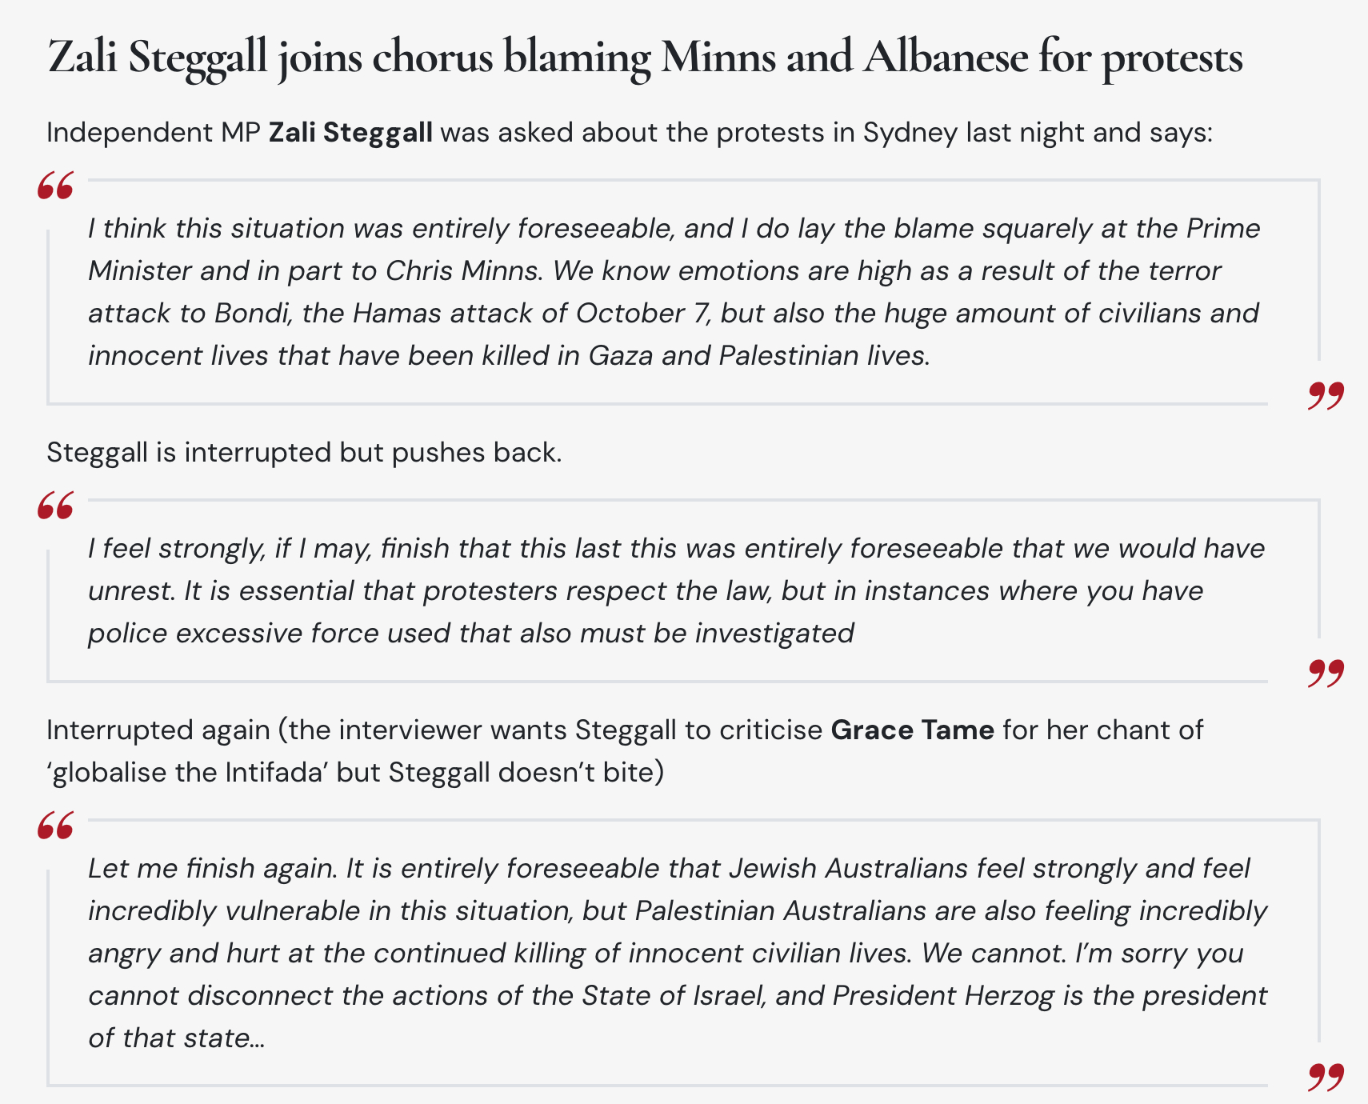Screen dimensions: 1368x1104
Task: Click "President Herzog" in the last quote
Action: [942, 996]
